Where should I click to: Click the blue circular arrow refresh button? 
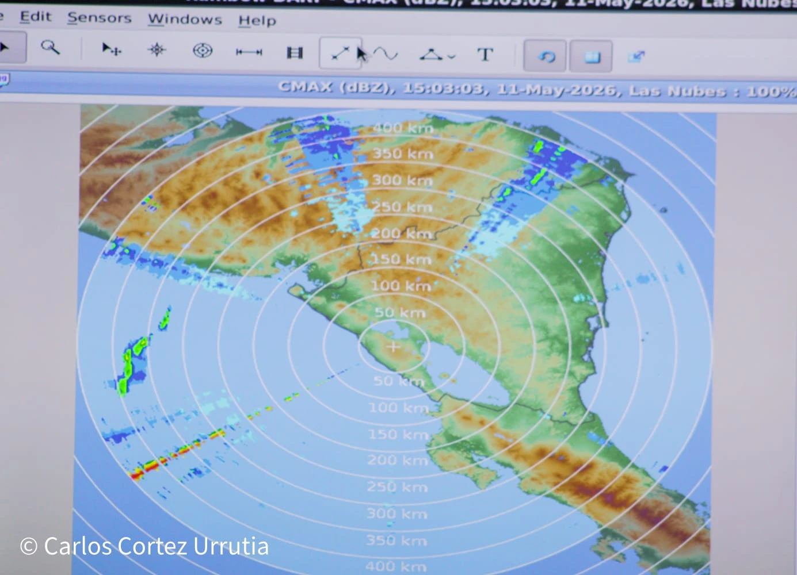click(546, 56)
